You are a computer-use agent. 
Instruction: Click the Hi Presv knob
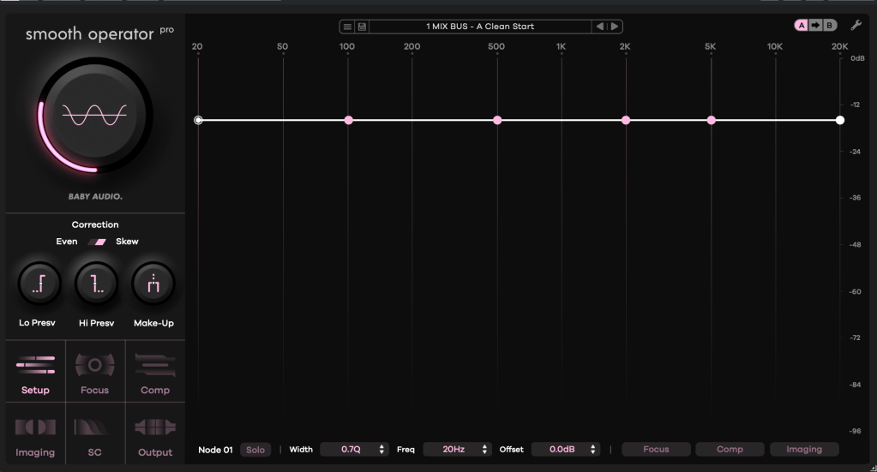click(96, 284)
